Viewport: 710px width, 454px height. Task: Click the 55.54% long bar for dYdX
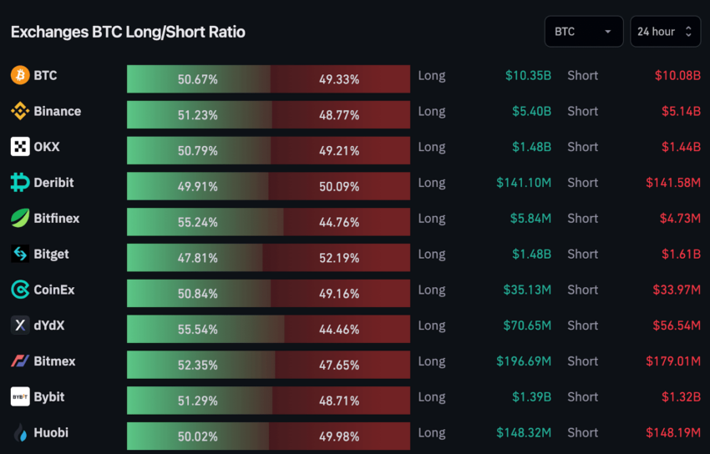(205, 329)
